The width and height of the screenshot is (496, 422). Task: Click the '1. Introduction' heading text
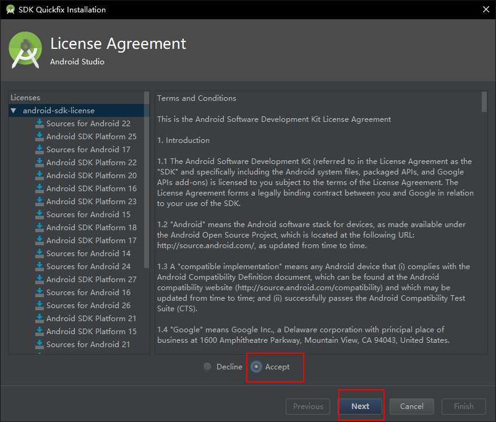[184, 140]
